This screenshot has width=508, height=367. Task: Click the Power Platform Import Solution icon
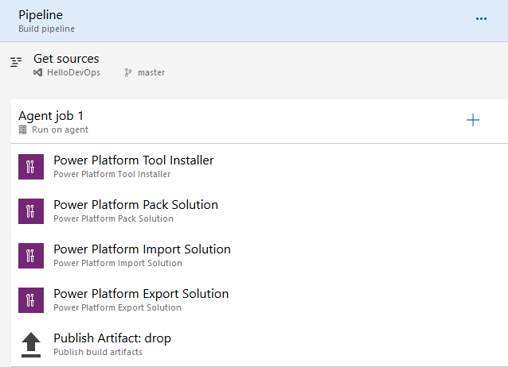tap(31, 255)
